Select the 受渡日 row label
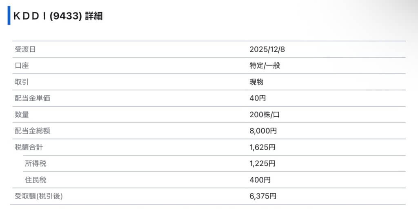Viewport: 418px width, 214px height. (x=25, y=49)
